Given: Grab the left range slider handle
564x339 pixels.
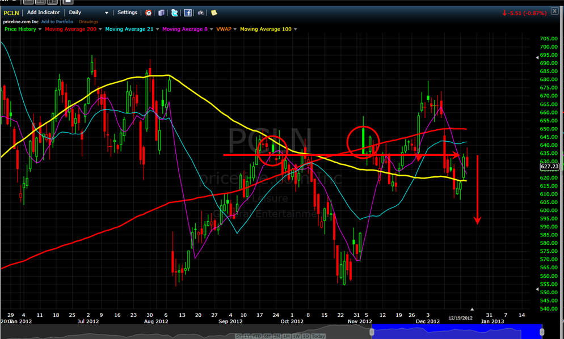Looking at the screenshot, I should click(372, 332).
